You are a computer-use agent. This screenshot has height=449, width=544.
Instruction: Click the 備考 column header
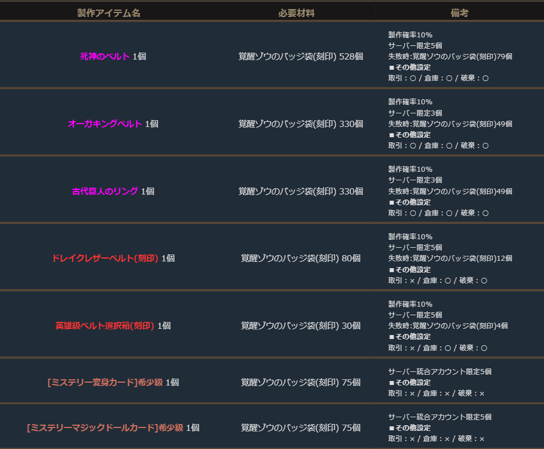coord(460,13)
